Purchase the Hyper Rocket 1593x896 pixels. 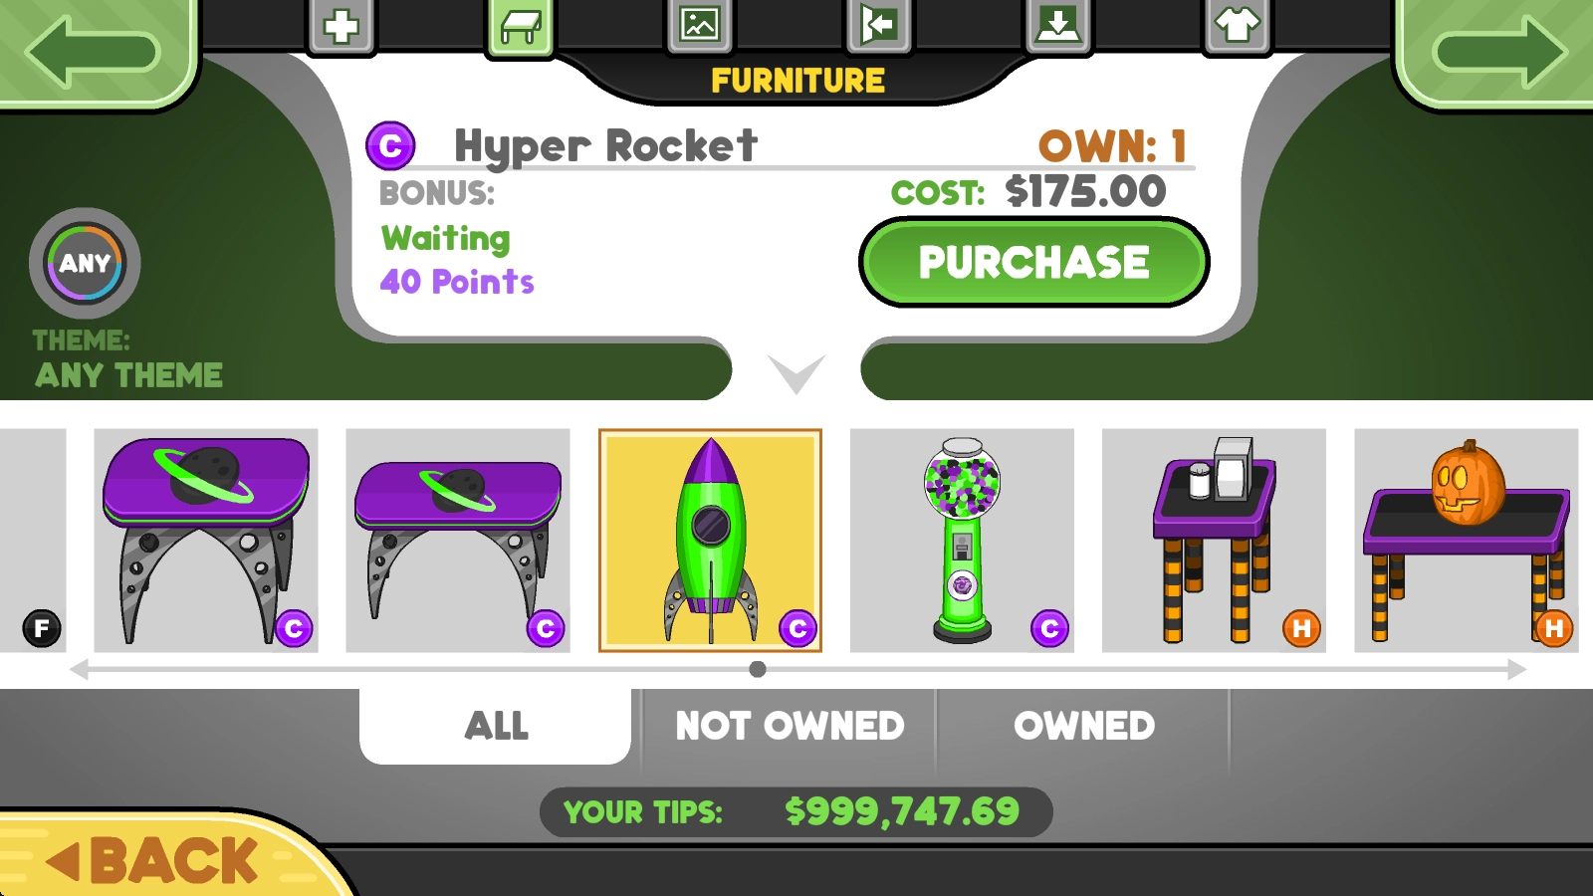click(x=1033, y=263)
